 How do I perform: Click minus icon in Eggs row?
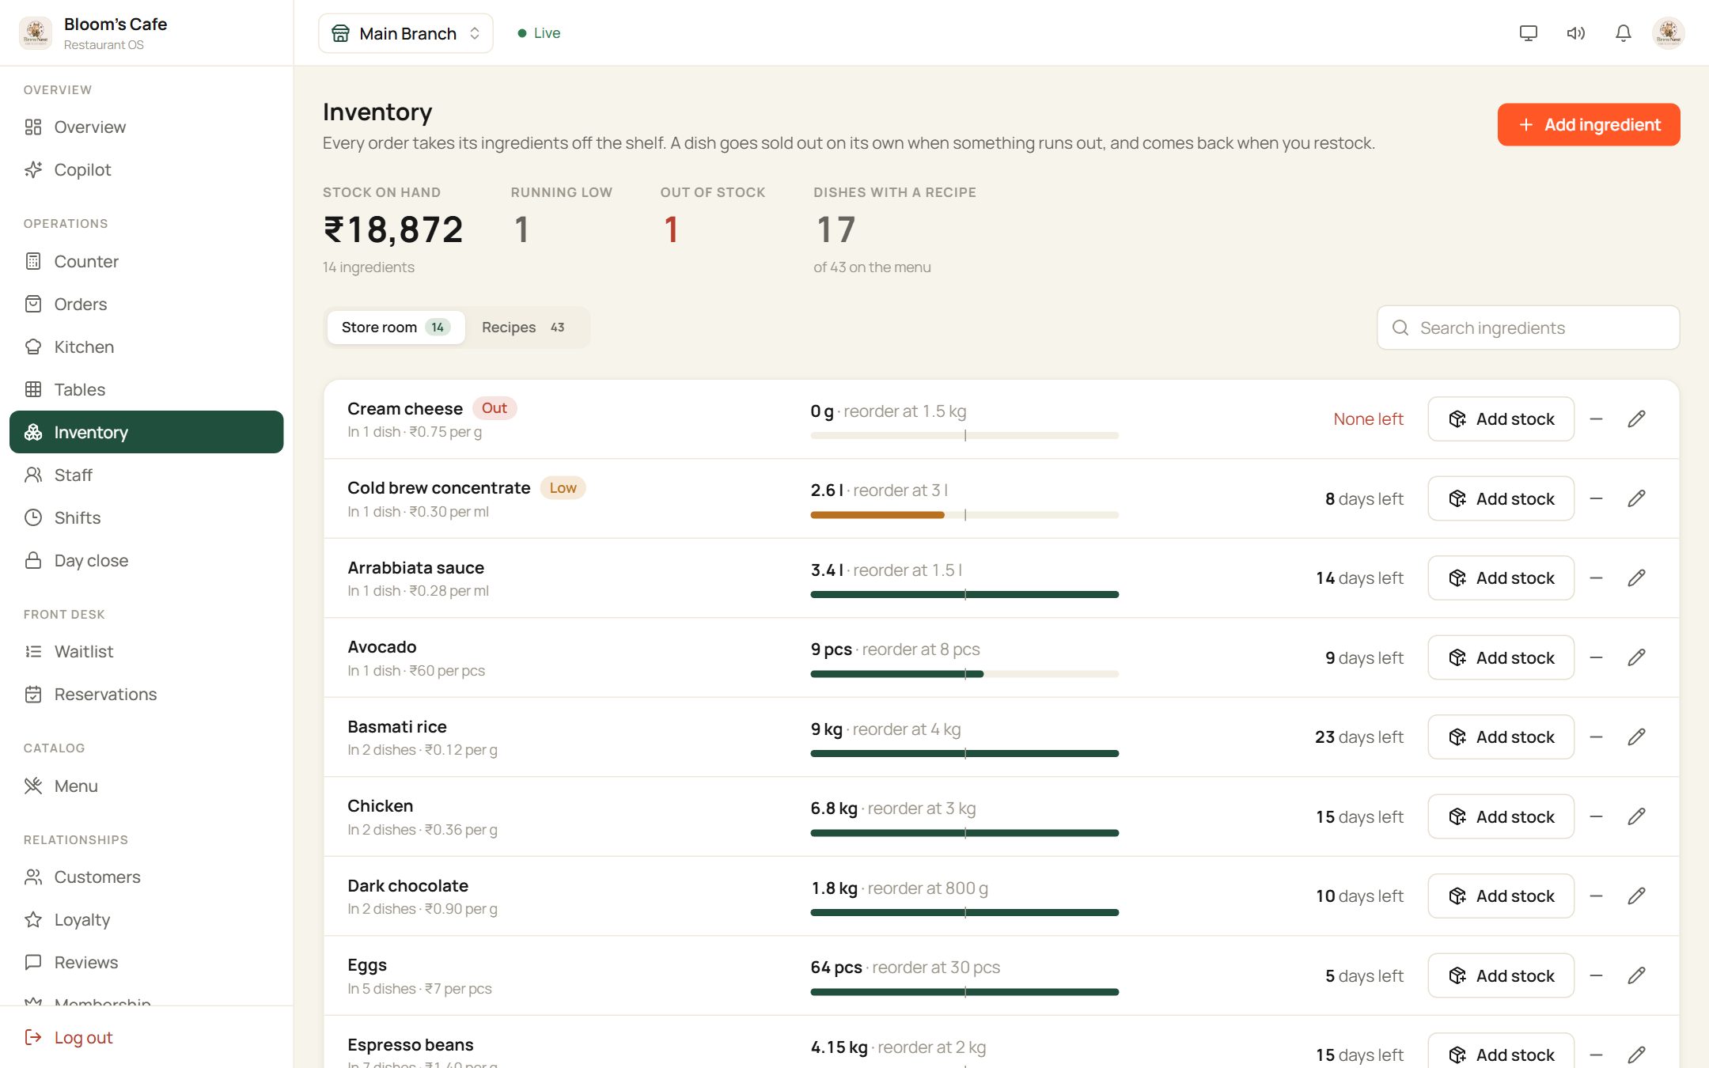[1596, 975]
